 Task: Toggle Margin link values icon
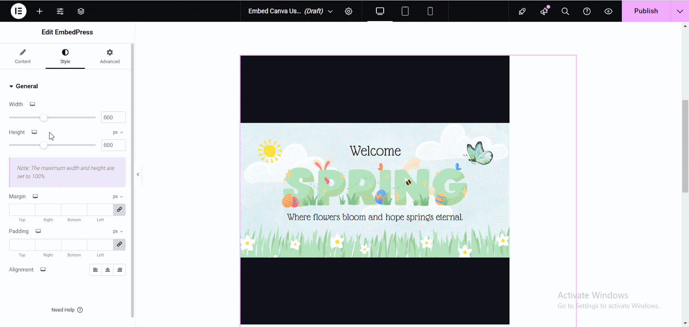119,210
